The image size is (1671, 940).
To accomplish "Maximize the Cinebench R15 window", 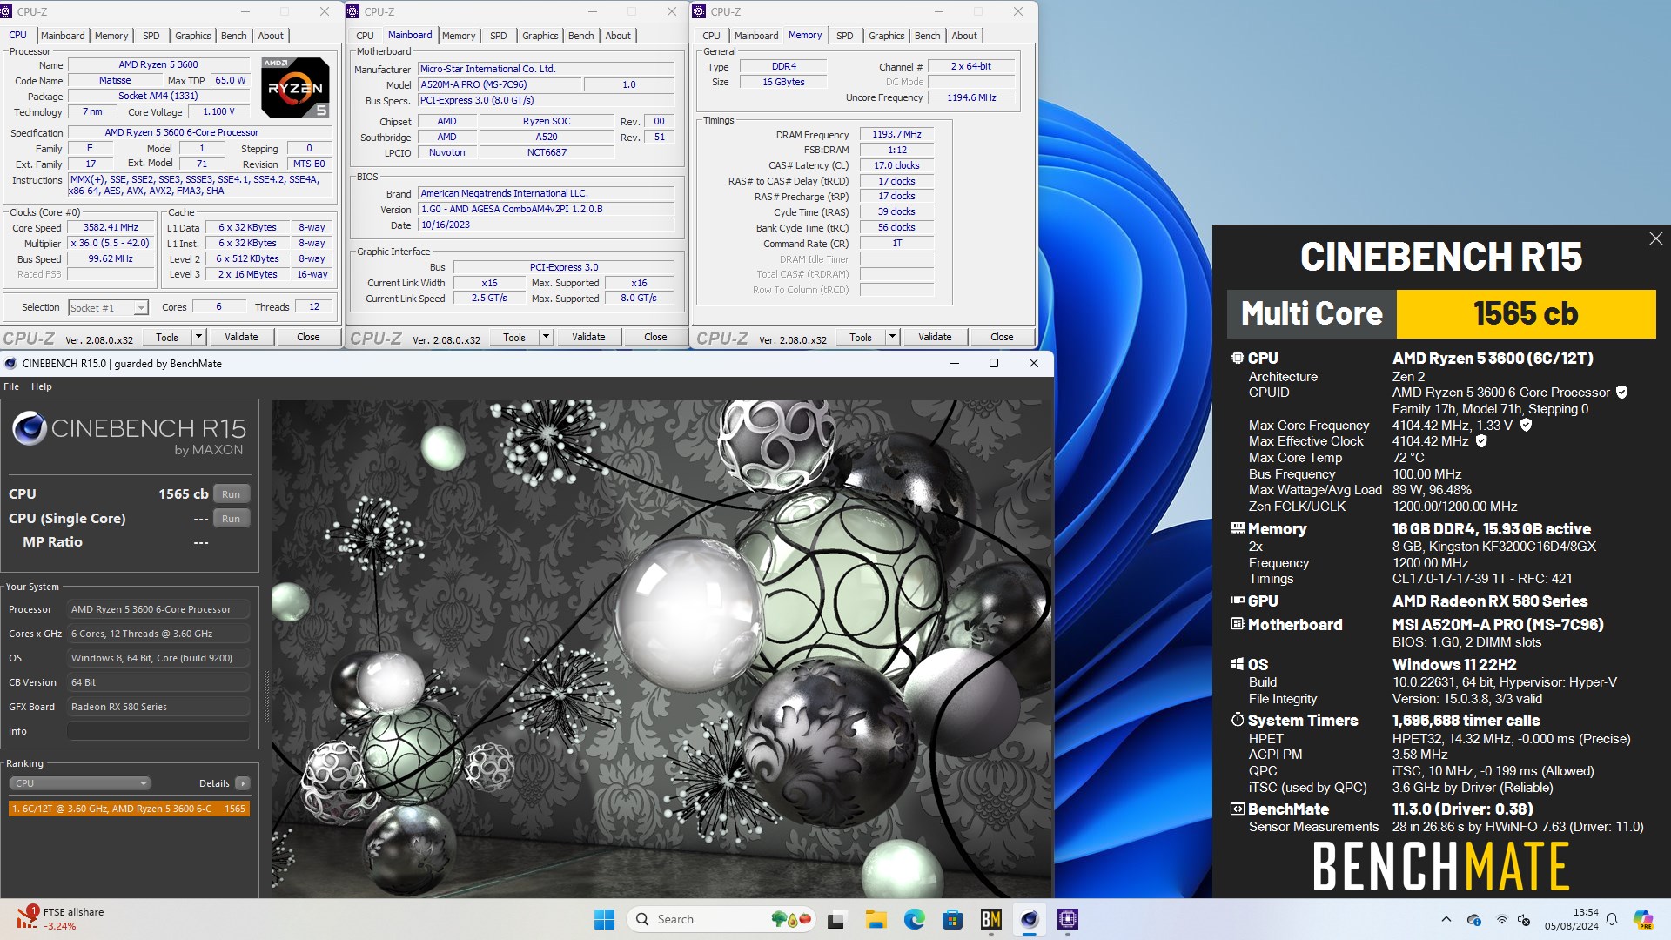I will [x=994, y=363].
